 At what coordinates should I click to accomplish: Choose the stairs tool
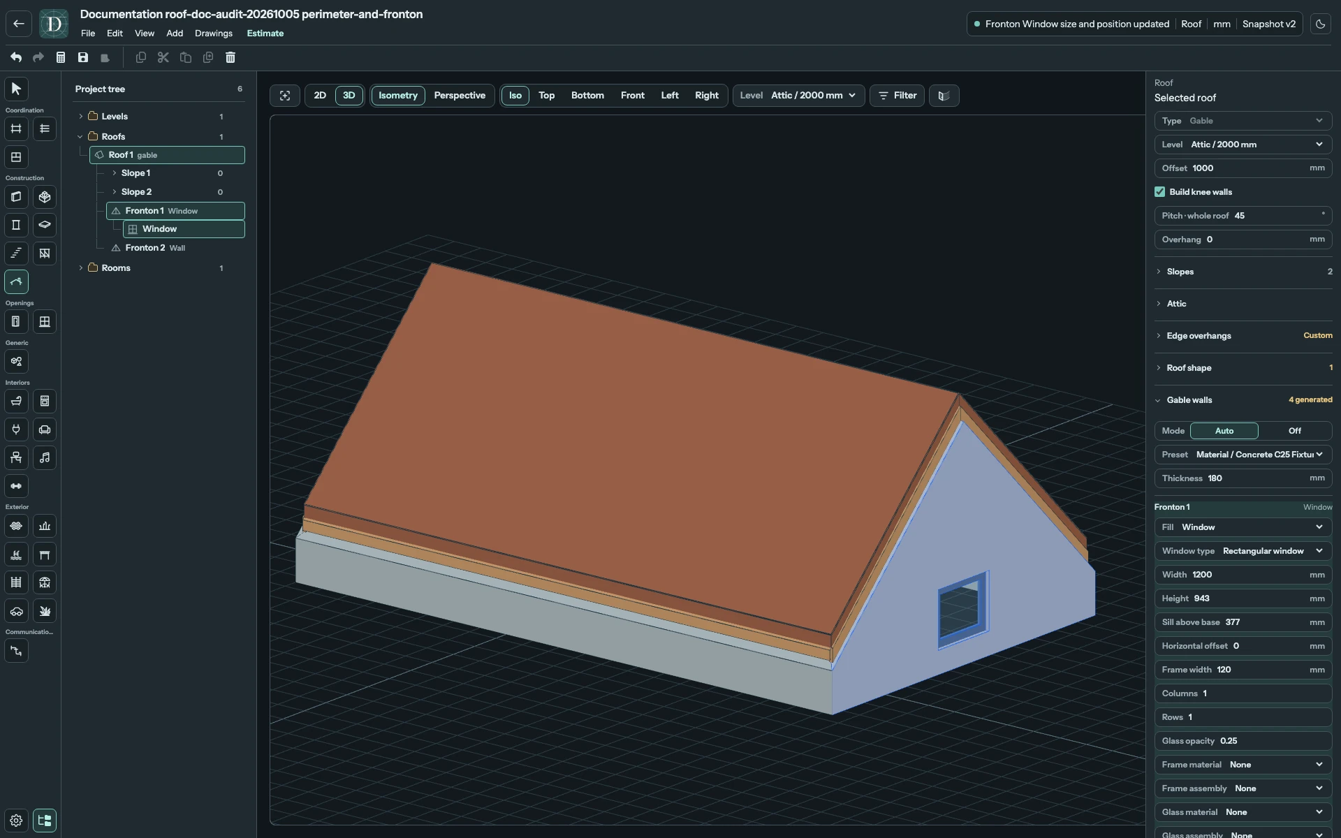[x=16, y=253]
